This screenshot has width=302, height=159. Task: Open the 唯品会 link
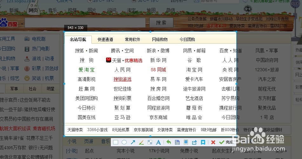click(x=194, y=117)
